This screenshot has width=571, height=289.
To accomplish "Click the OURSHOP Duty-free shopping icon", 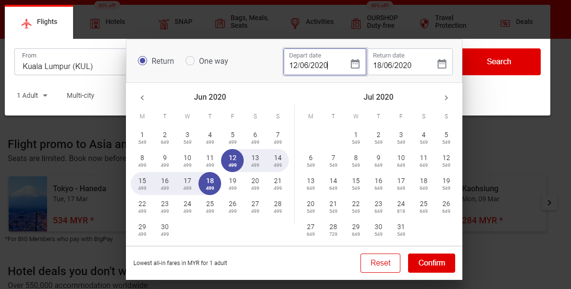I will point(356,23).
